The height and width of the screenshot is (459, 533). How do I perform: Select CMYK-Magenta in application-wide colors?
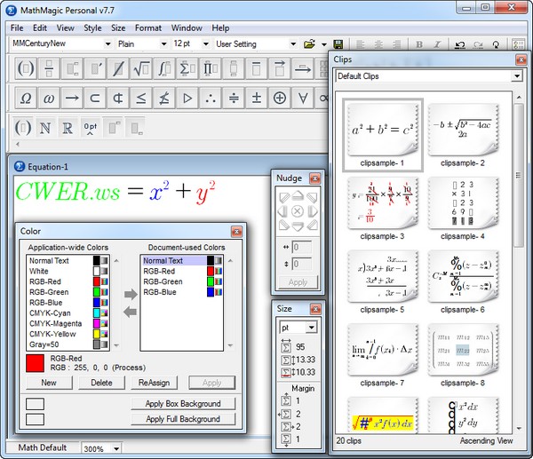point(60,322)
